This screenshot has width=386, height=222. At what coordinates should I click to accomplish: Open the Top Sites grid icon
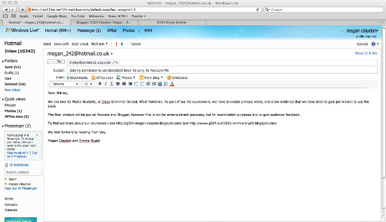13,16
